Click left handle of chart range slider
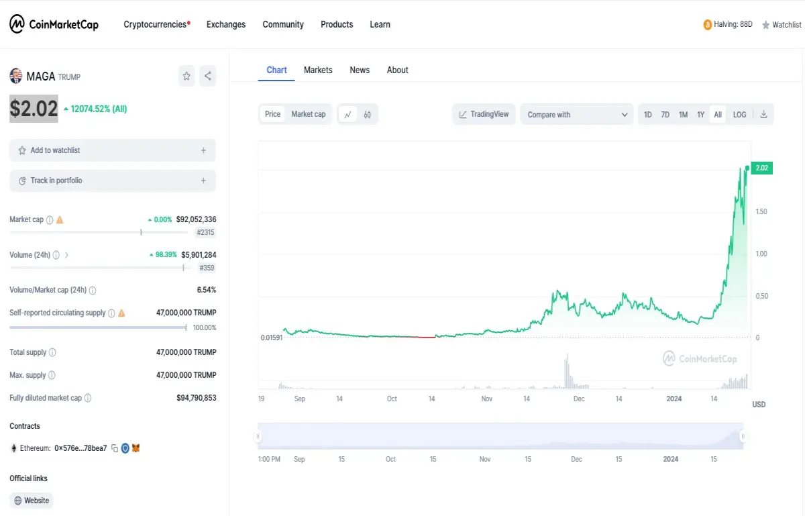 pyautogui.click(x=258, y=436)
